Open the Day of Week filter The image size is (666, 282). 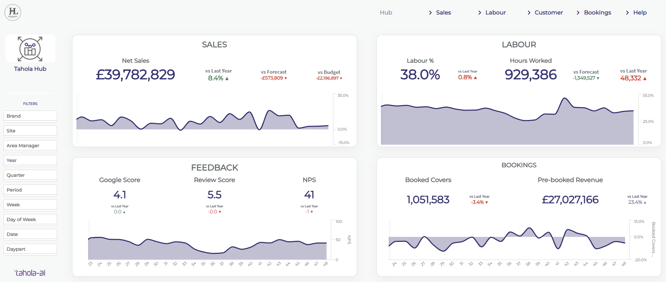click(30, 220)
